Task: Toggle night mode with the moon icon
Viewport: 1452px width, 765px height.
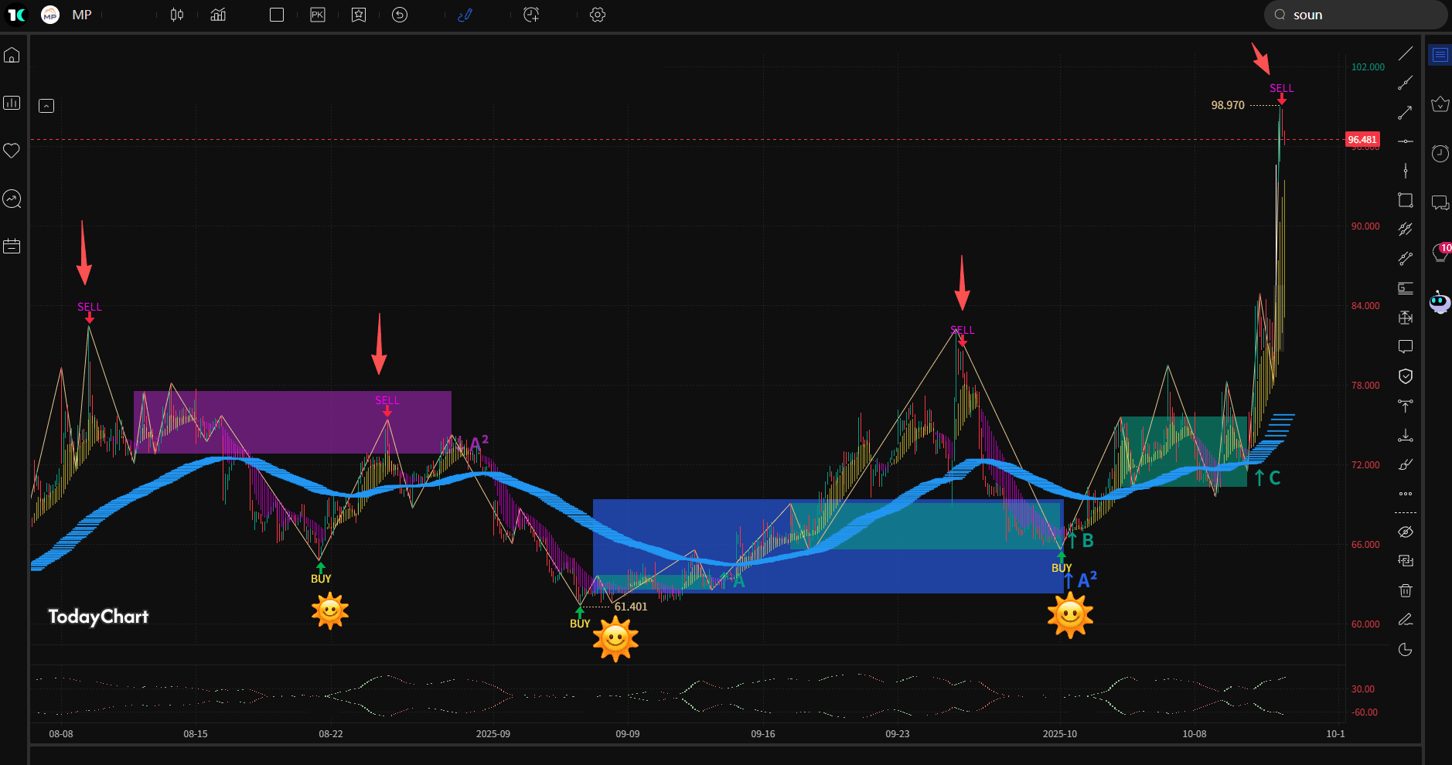Action: click(x=1406, y=650)
